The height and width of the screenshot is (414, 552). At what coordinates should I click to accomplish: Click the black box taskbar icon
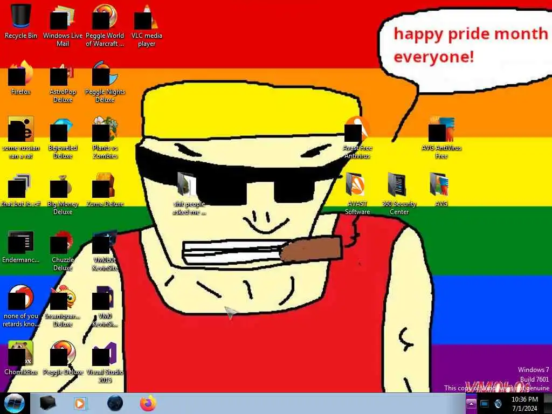coord(47,403)
